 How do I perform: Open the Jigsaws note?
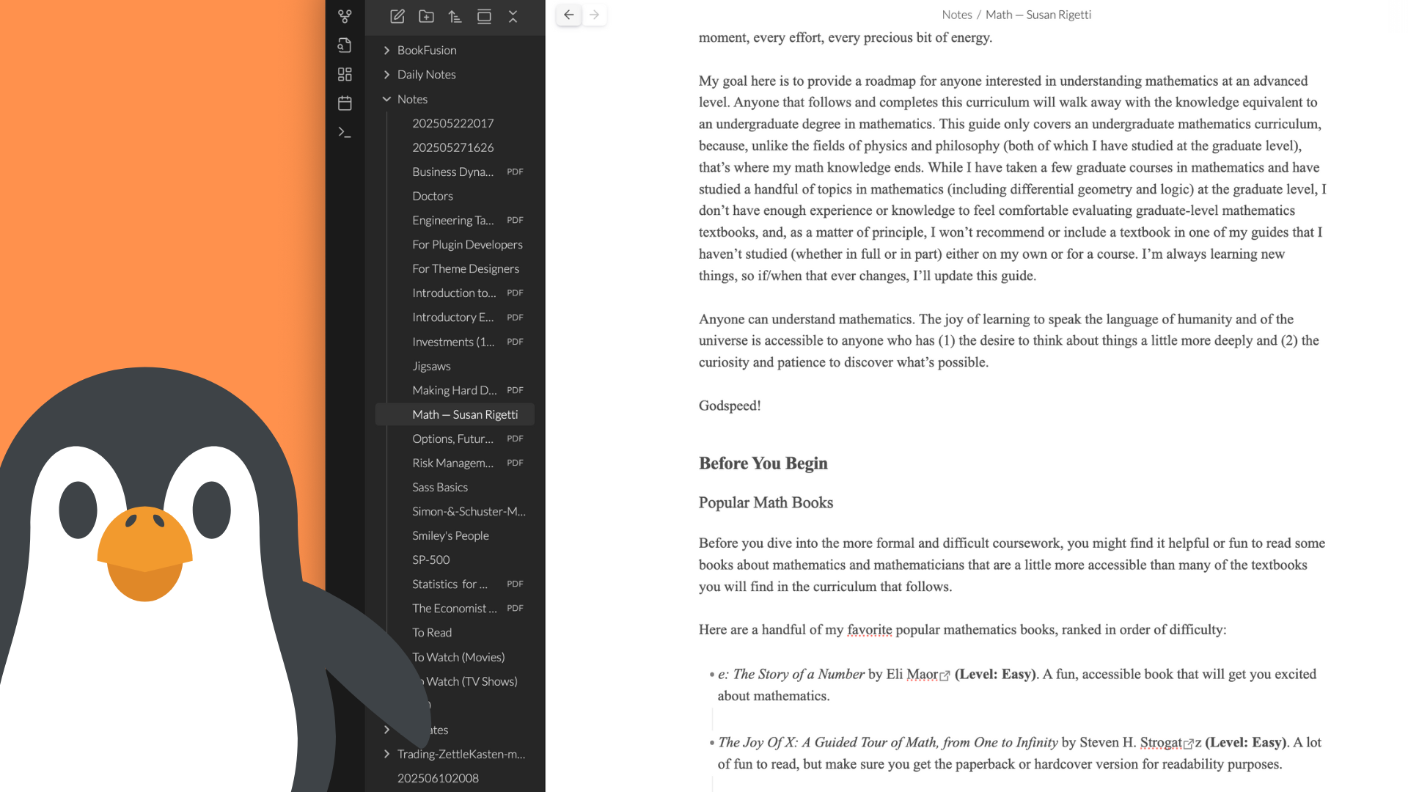[431, 366]
